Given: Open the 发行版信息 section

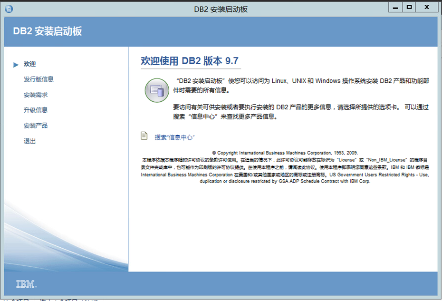Looking at the screenshot, I should click(x=38, y=79).
